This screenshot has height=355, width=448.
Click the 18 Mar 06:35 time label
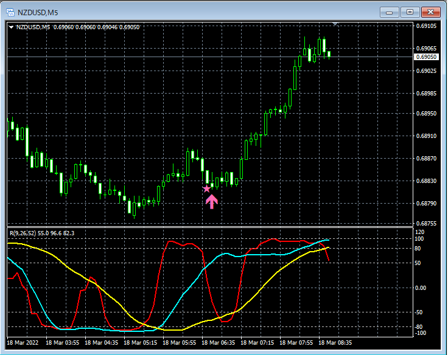(x=219, y=342)
